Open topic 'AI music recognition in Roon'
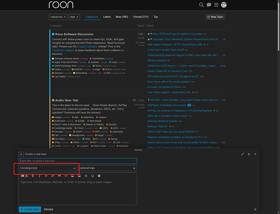This screenshot has width=280, height=214. (164, 87)
